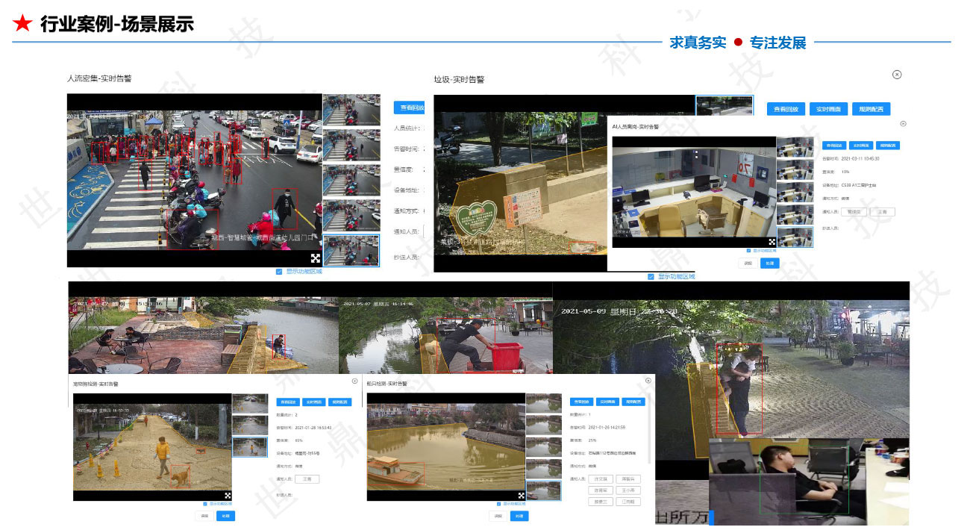Click fullscreen icon on pet dog detection video

point(228,495)
